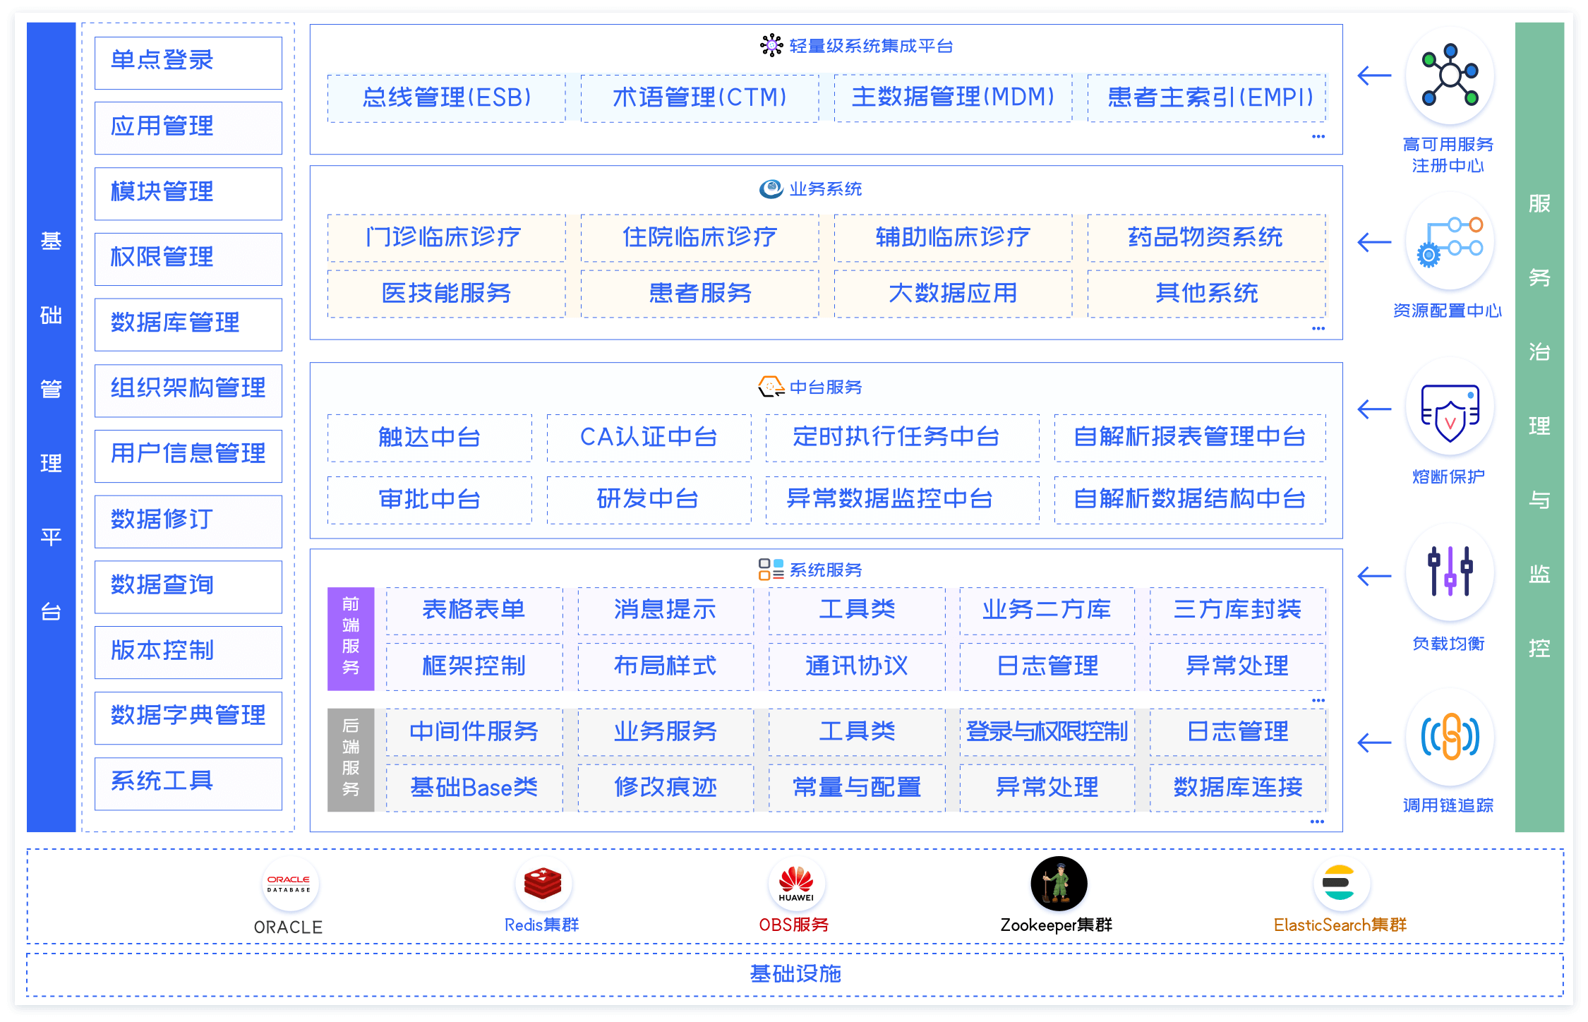Screen dimensions: 1588x1022
Task: Click the 登录与权限控制 box
Action: [1047, 732]
